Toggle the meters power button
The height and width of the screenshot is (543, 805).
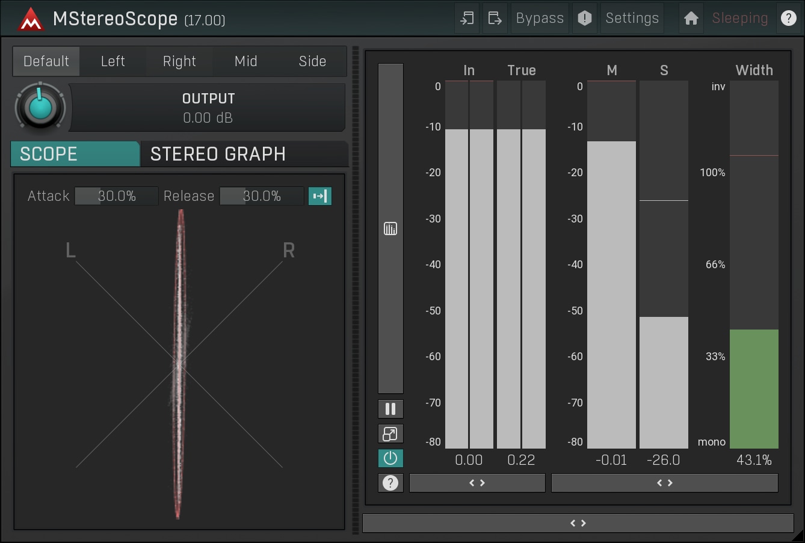pyautogui.click(x=390, y=458)
